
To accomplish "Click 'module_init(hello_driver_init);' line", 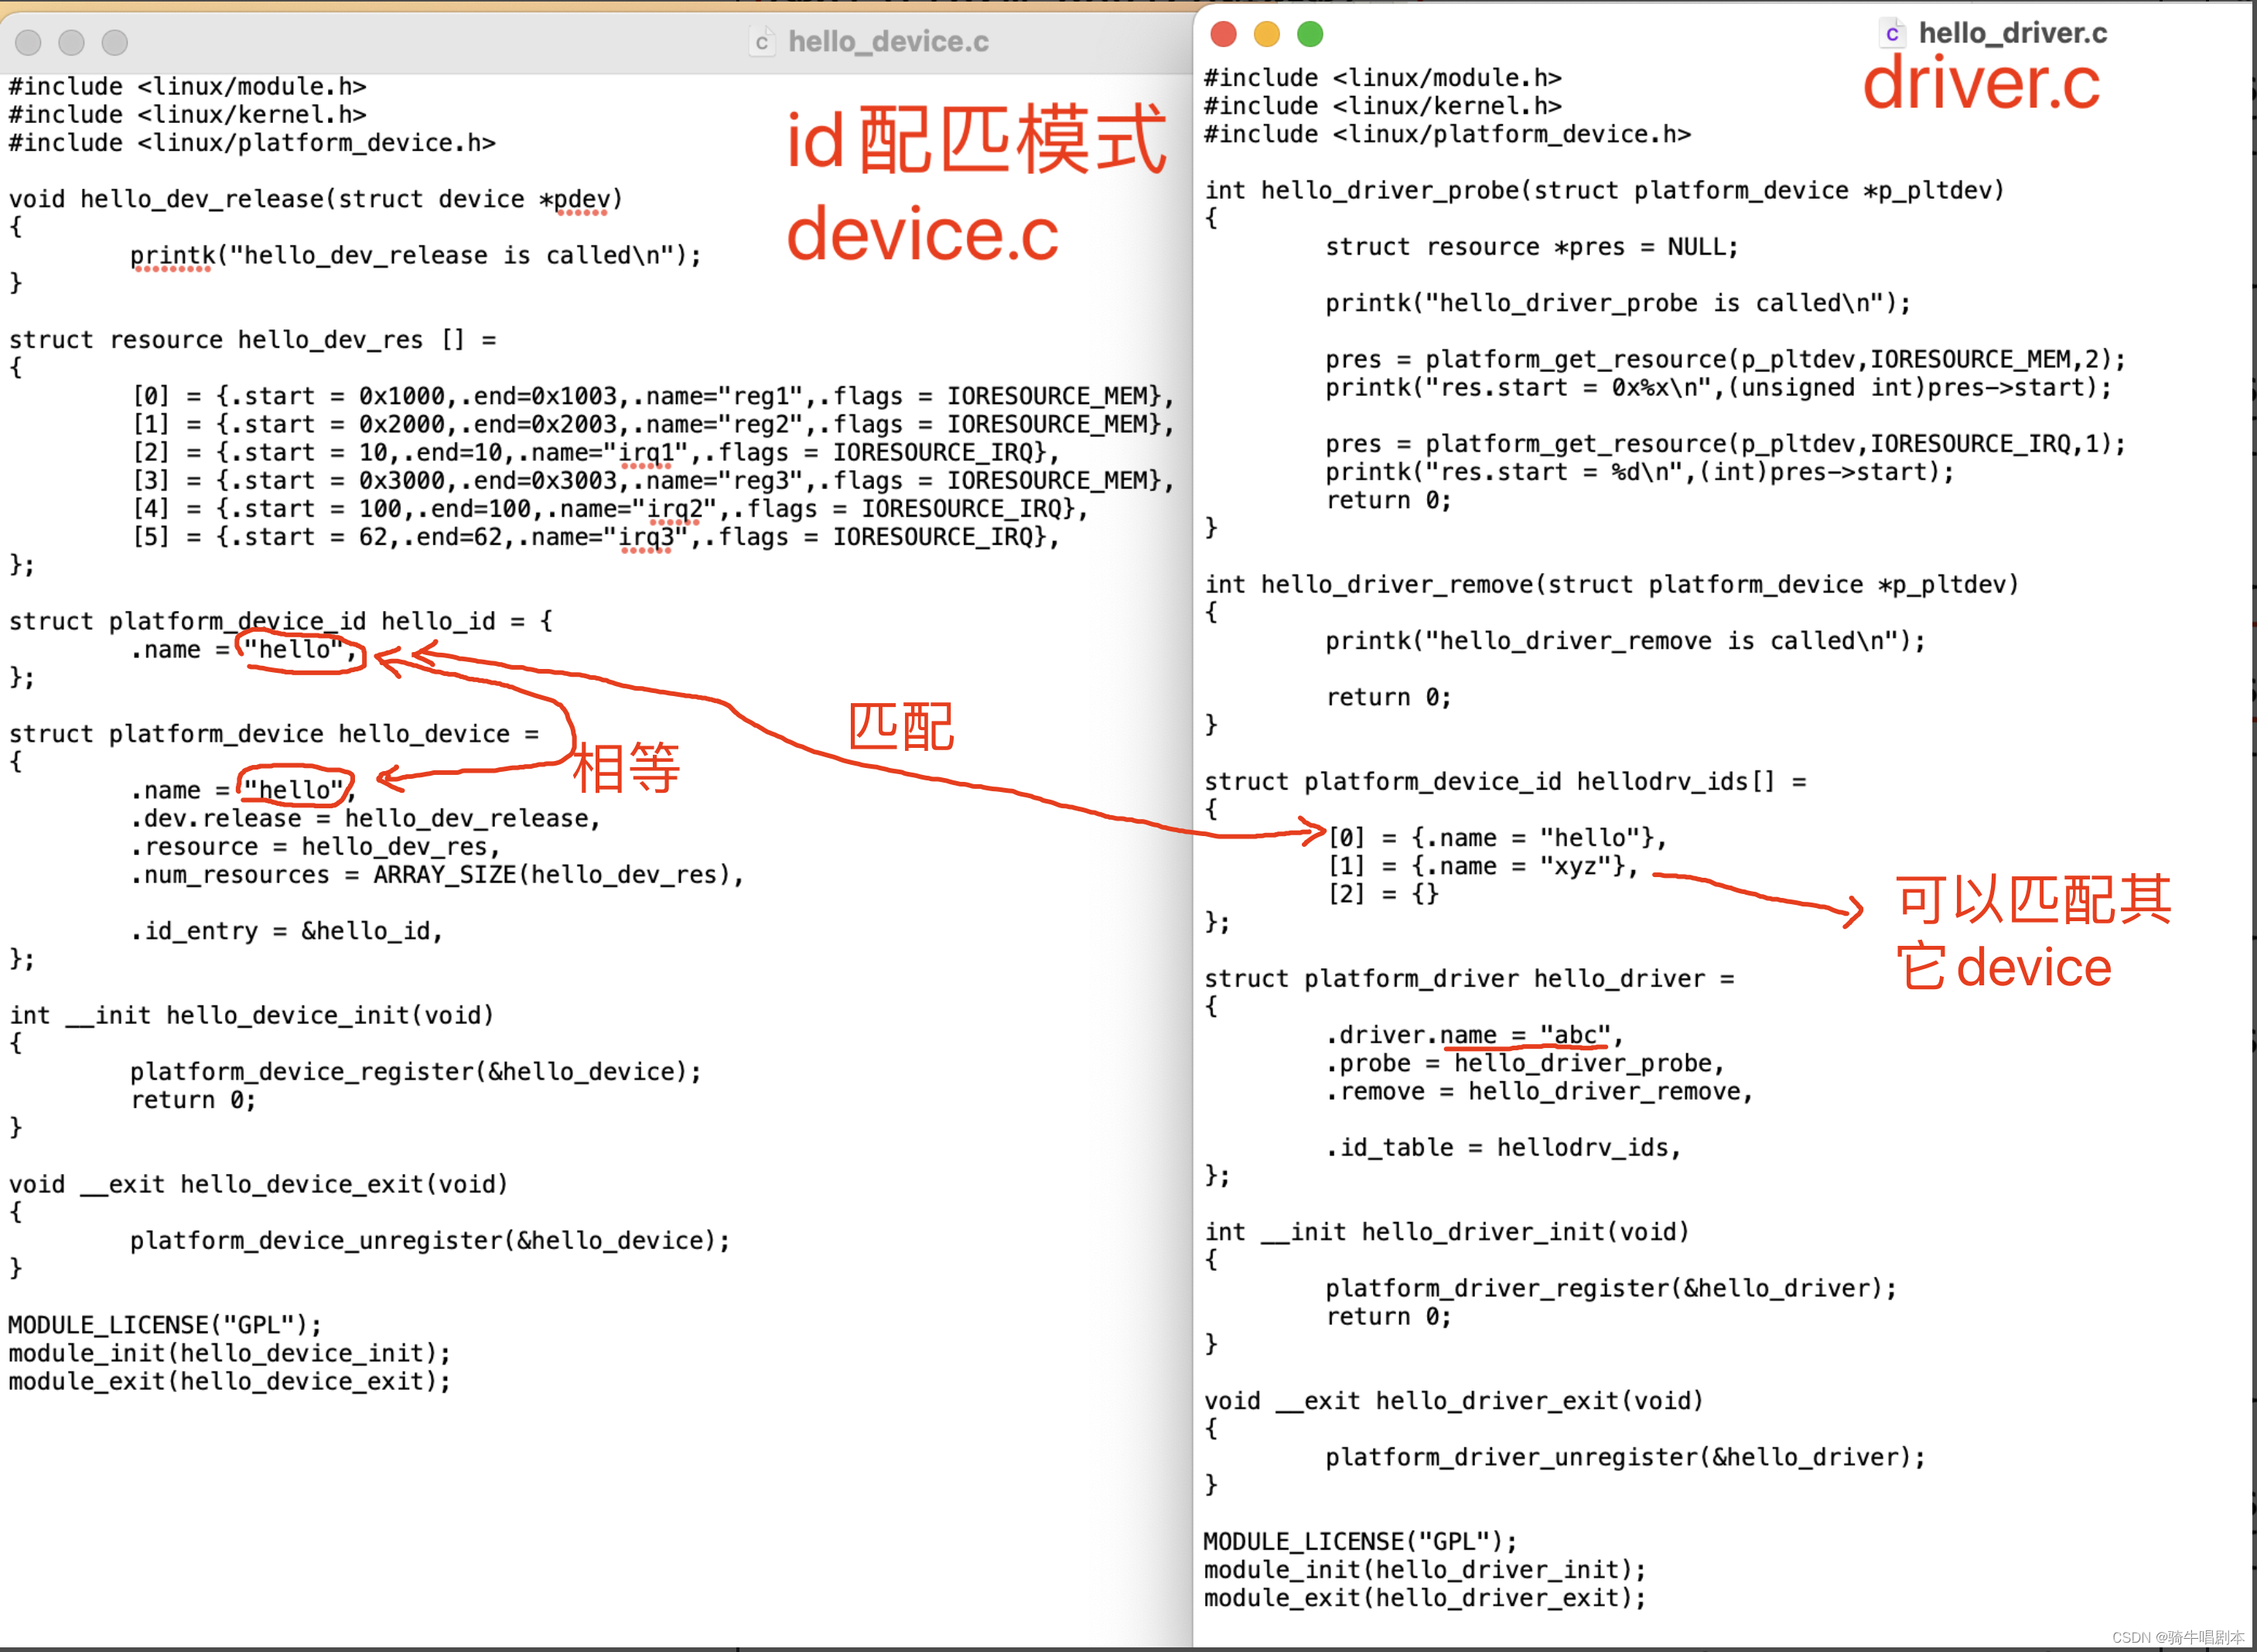I will pyautogui.click(x=1425, y=1570).
